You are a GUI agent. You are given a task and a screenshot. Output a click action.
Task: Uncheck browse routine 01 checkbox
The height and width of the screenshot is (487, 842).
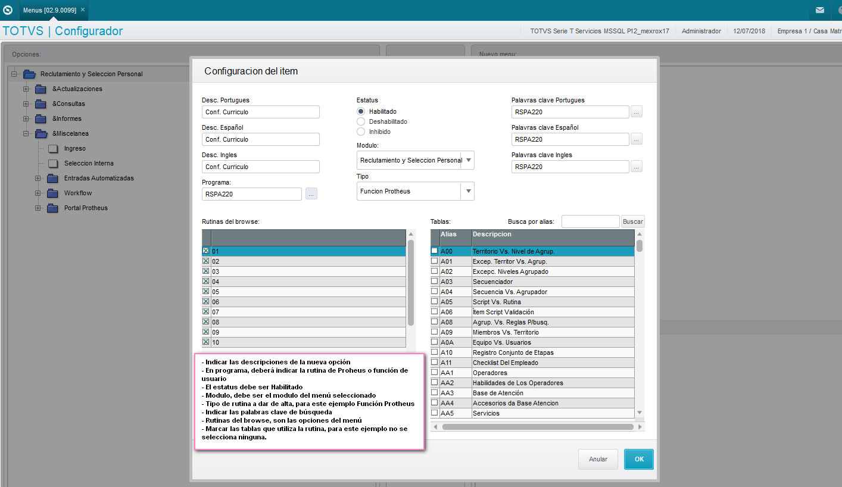pyautogui.click(x=206, y=251)
